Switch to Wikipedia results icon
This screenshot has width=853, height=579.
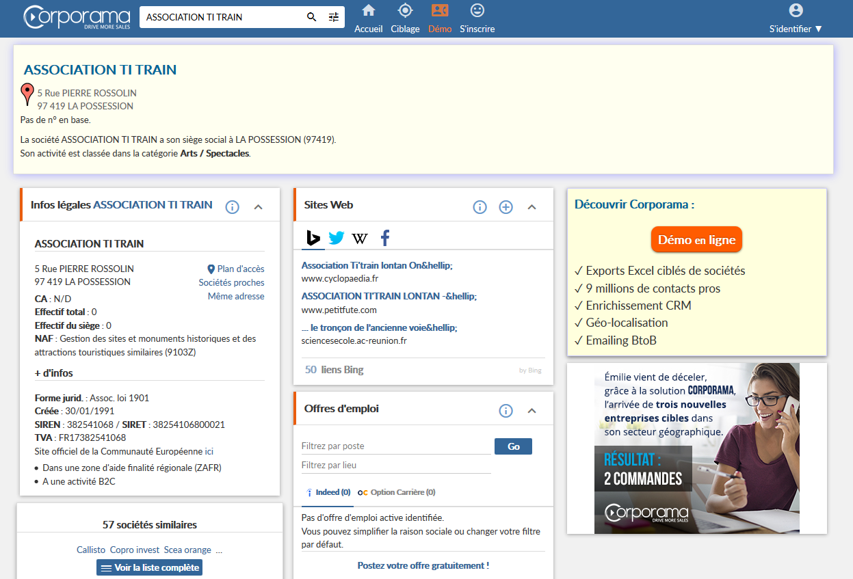point(360,238)
